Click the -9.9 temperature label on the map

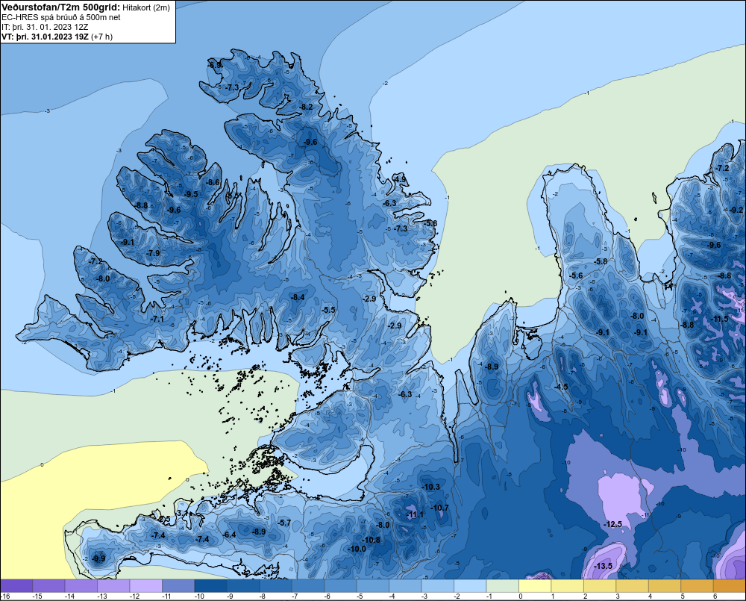(99, 558)
